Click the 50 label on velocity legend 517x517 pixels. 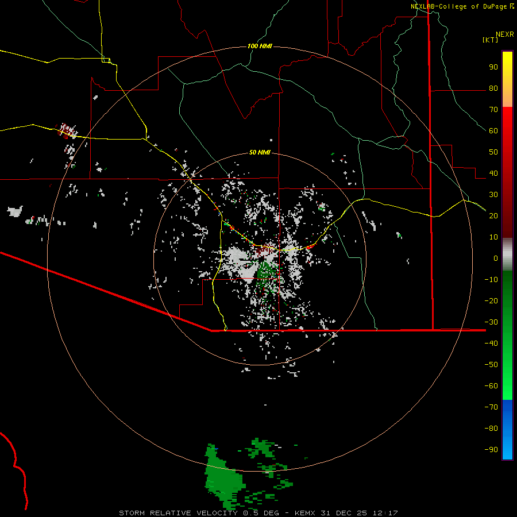pyautogui.click(x=493, y=152)
